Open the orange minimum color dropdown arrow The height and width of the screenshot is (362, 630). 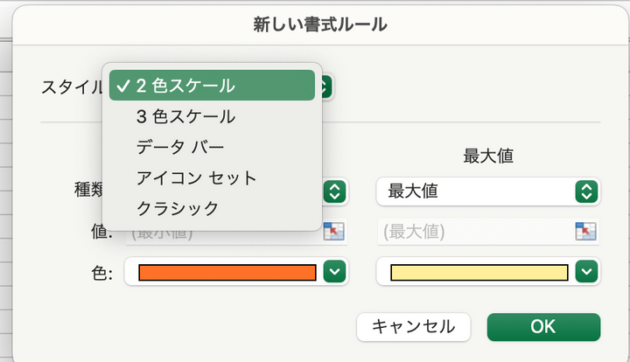pyautogui.click(x=334, y=273)
